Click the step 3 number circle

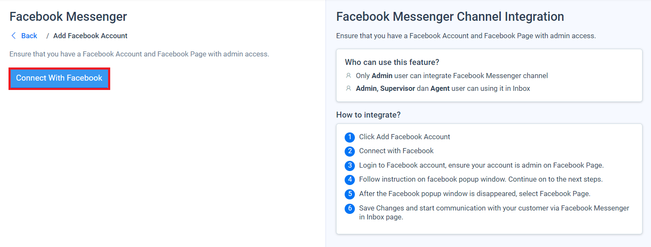[x=350, y=166]
